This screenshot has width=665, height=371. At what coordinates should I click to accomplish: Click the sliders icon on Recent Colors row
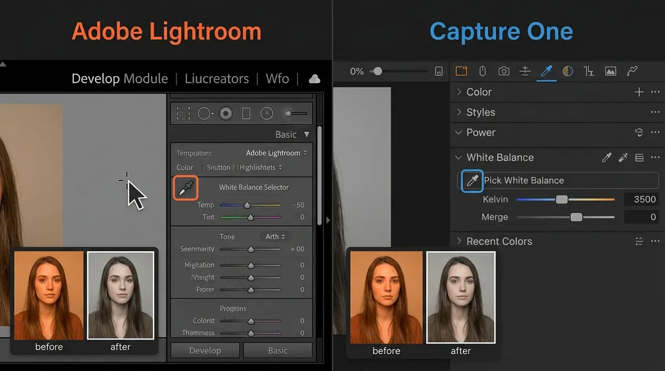(639, 241)
